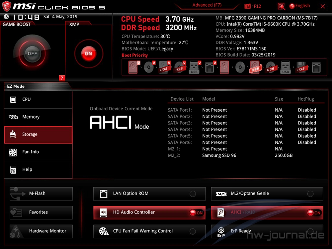Click the Fan Info fan icon
332x249 pixels.
13,152
